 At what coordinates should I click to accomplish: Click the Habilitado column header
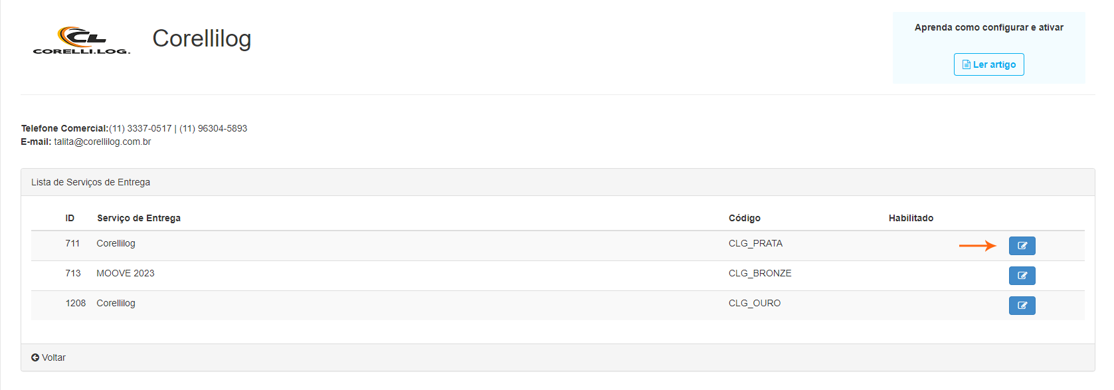[911, 218]
